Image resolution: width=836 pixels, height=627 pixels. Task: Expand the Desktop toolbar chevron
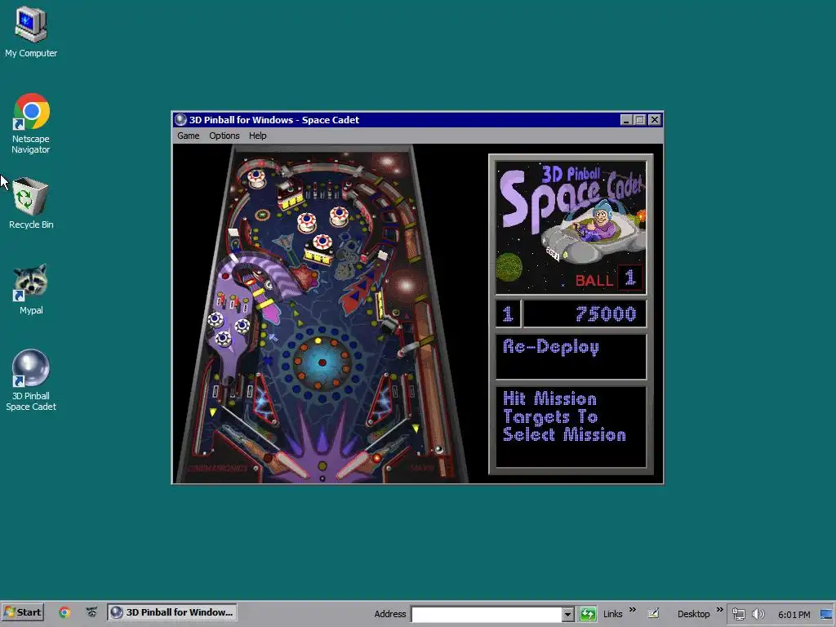(x=720, y=610)
